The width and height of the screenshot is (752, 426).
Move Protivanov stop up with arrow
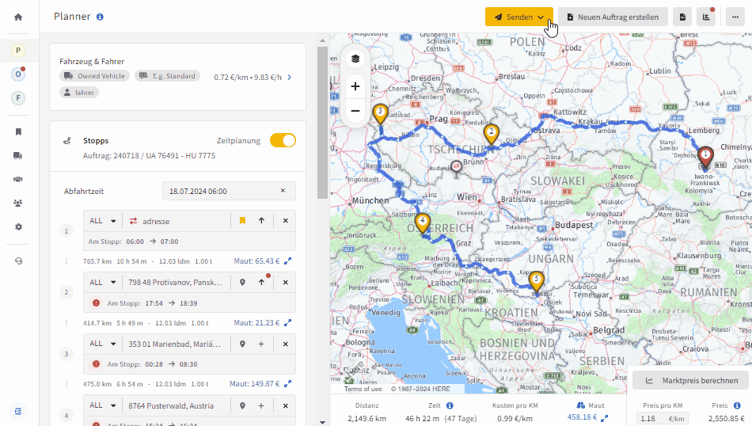click(261, 283)
